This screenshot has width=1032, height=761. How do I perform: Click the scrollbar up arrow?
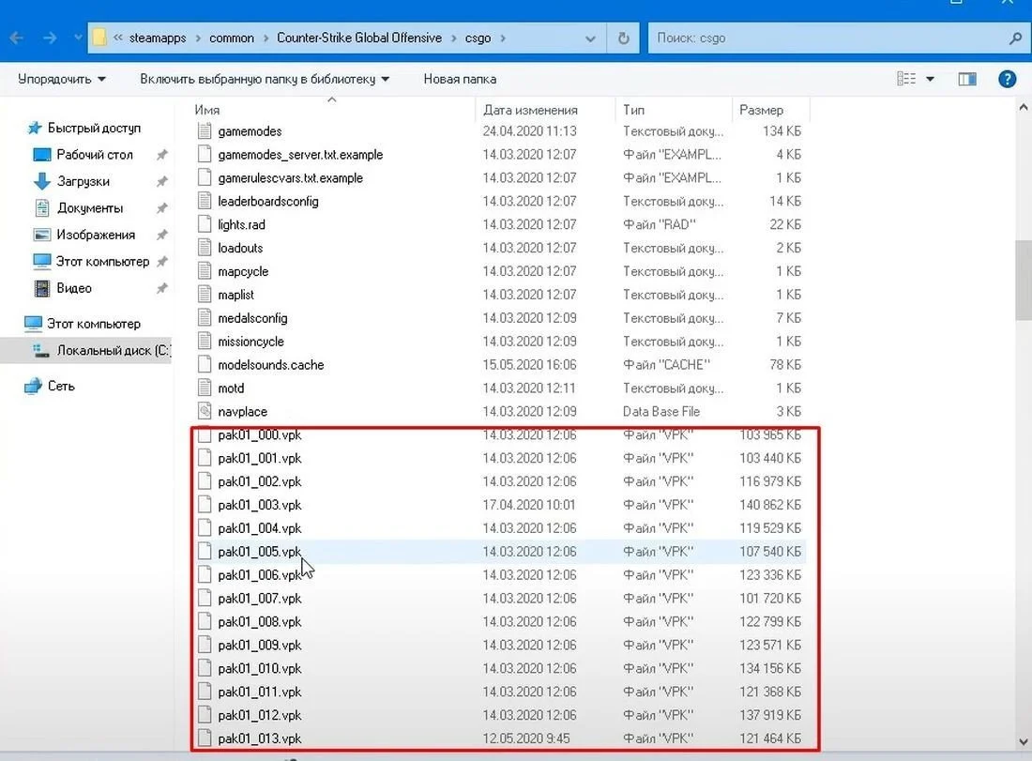1024,107
